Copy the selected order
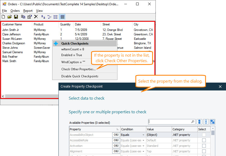This screenshot has height=156, width=226. 23,17
